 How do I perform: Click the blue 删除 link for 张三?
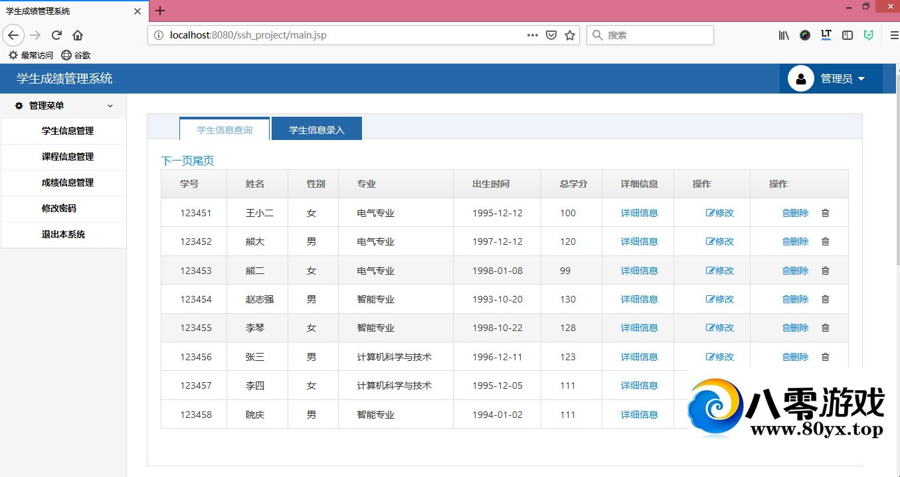[796, 357]
